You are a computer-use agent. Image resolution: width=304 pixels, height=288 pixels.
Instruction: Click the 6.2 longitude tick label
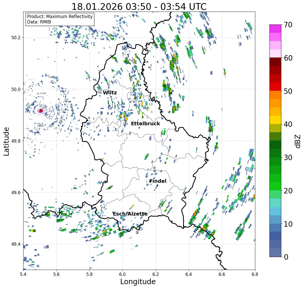point(156,274)
